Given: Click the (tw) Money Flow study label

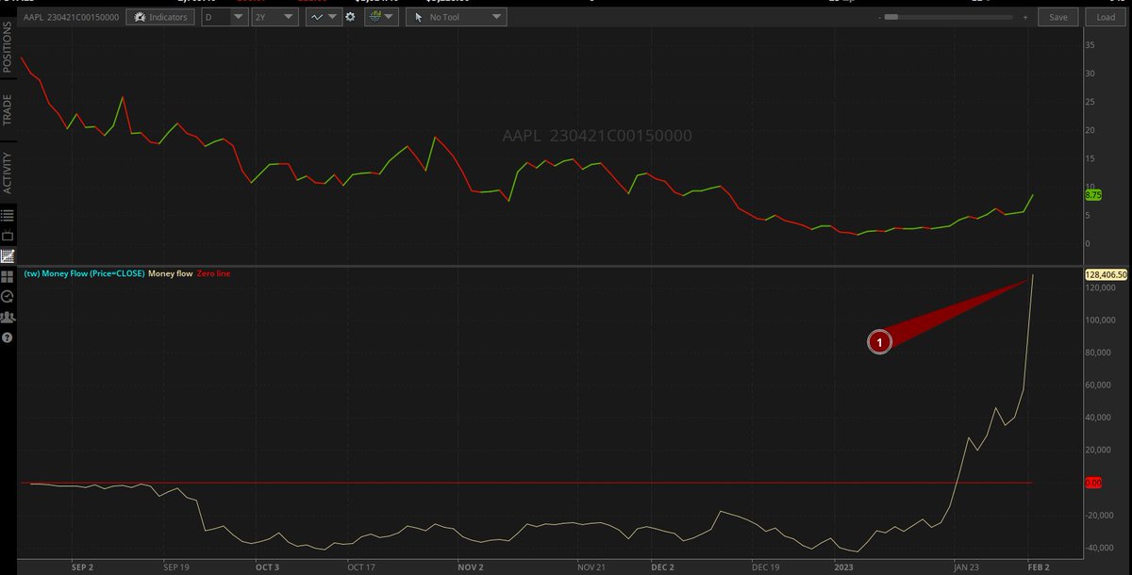Looking at the screenshot, I should 84,273.
